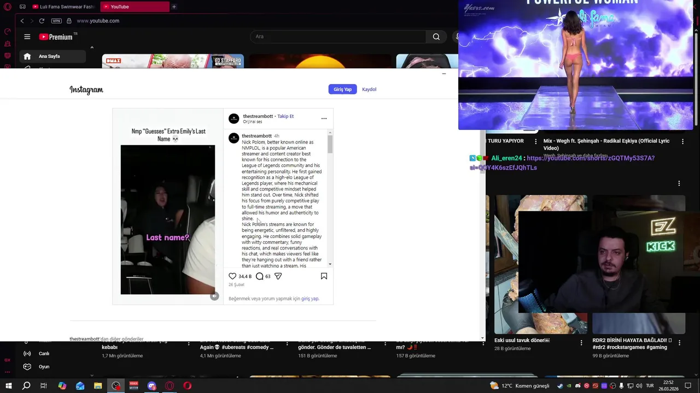Select Ana Sayfa in YouTube sidebar
This screenshot has height=393, width=700.
(53, 56)
